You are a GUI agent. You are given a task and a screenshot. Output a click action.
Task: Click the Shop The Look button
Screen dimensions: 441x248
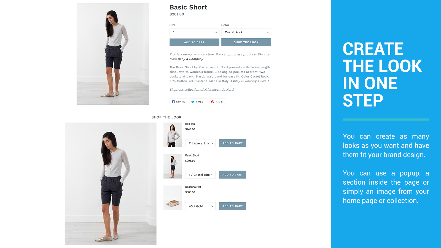tap(246, 42)
